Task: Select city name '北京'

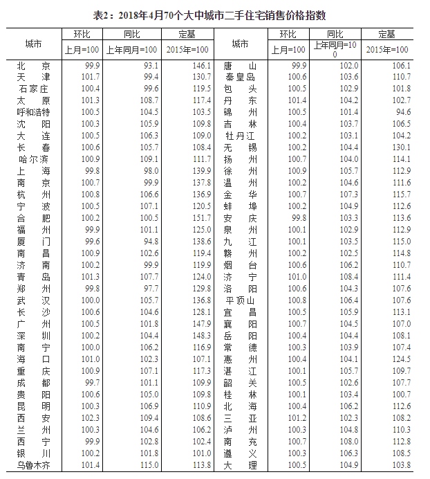Action: 34,66
